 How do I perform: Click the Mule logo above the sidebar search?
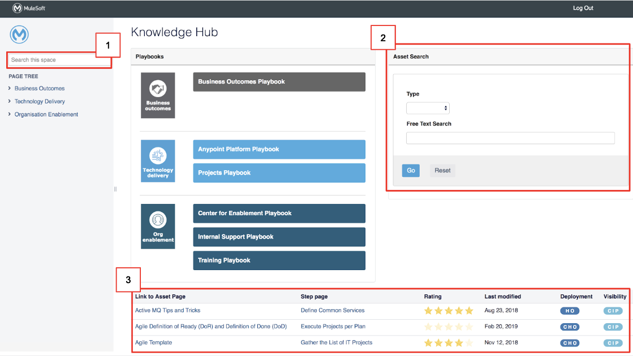19,34
